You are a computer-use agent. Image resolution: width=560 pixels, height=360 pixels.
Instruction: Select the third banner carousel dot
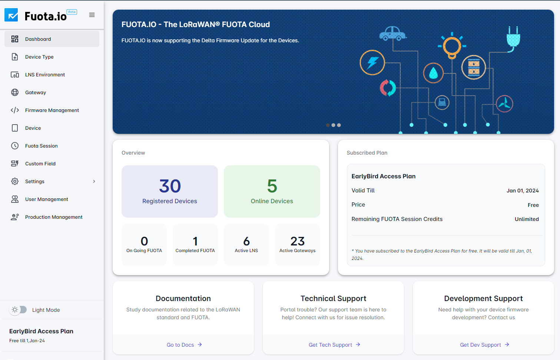[339, 125]
